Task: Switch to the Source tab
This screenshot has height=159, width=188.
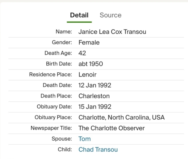Action: click(110, 15)
